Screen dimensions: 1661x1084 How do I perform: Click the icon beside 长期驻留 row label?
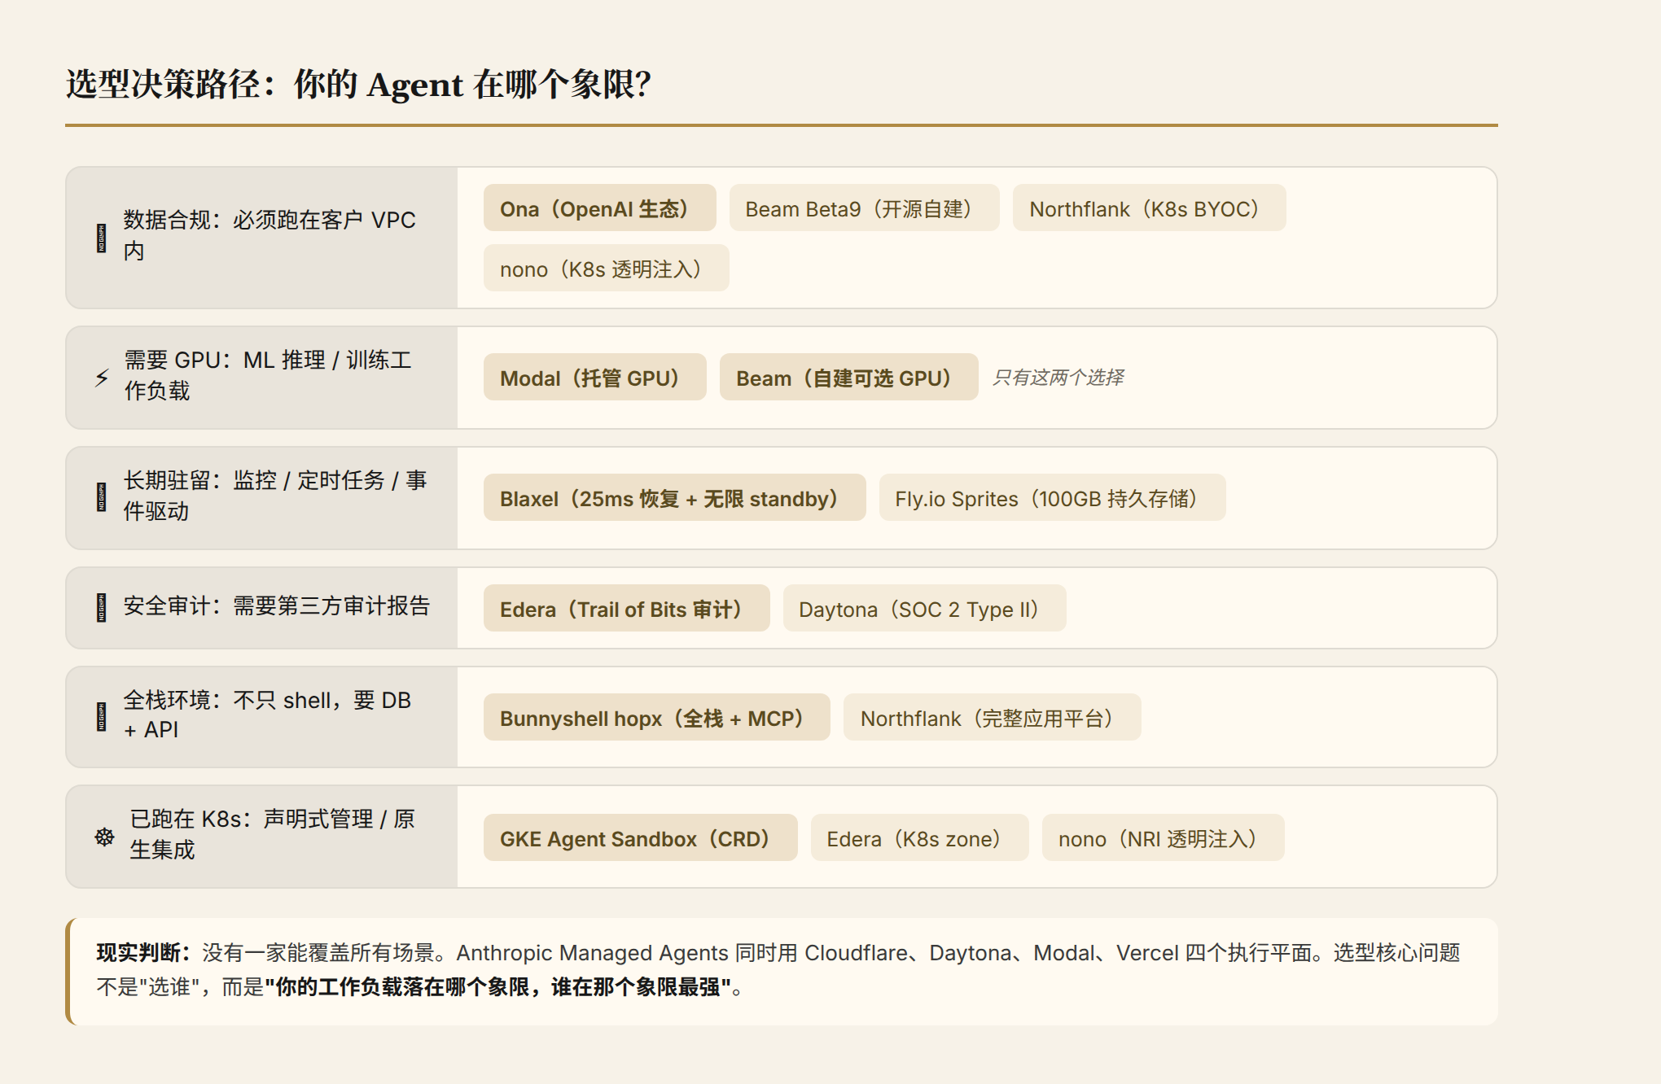[101, 497]
